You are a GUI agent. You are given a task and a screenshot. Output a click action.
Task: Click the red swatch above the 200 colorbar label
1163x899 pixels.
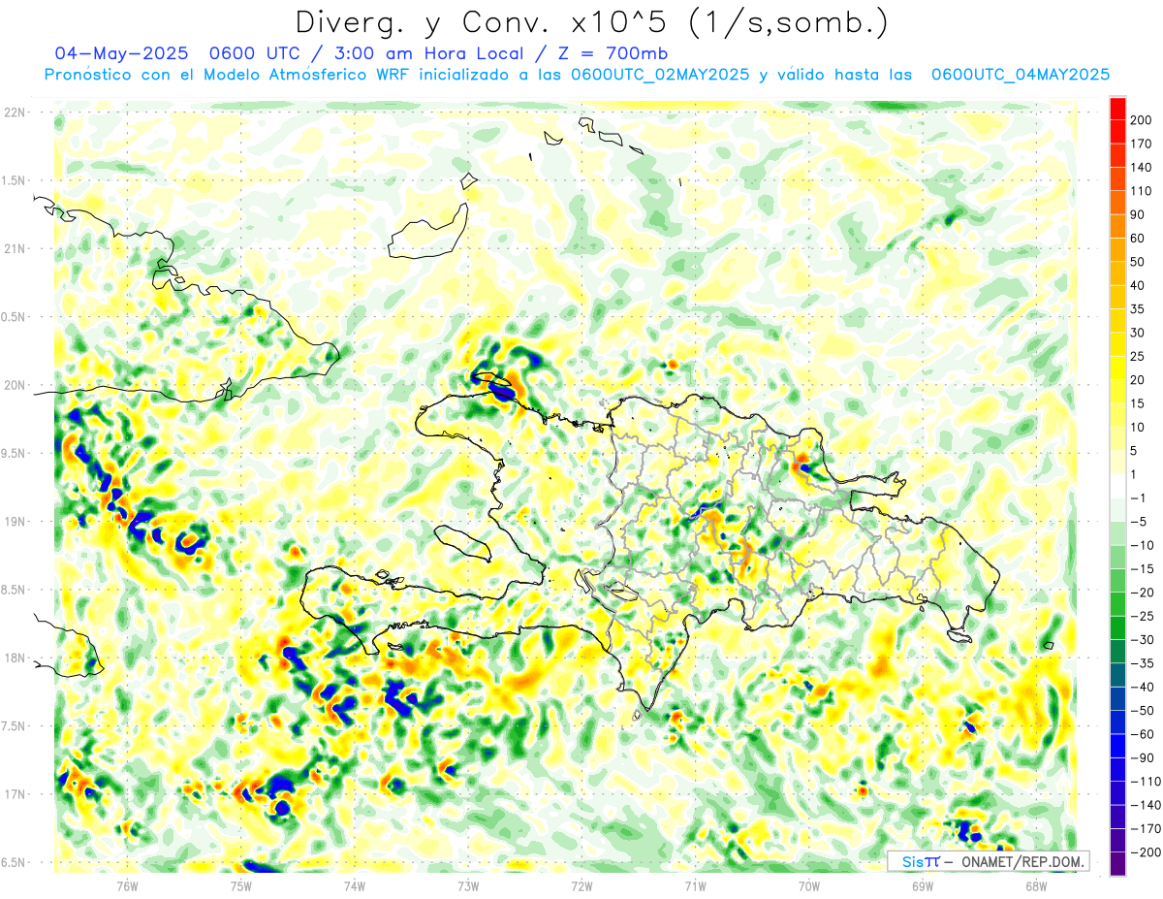(x=1117, y=108)
